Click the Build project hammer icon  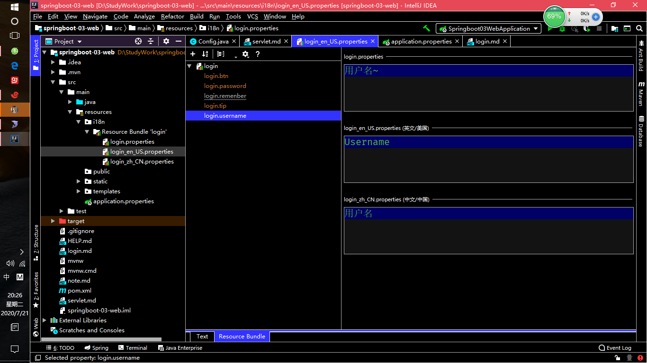point(426,28)
